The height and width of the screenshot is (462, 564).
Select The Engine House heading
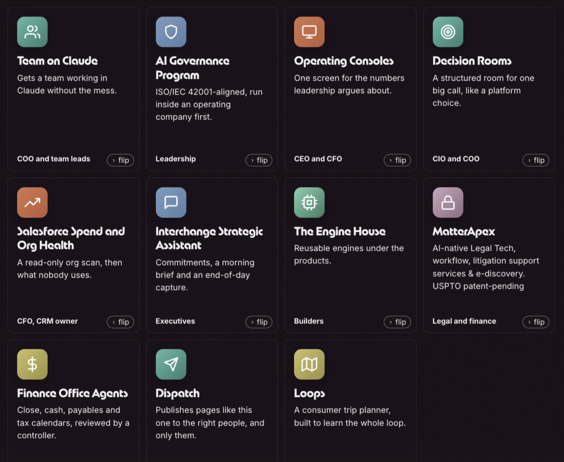click(340, 231)
